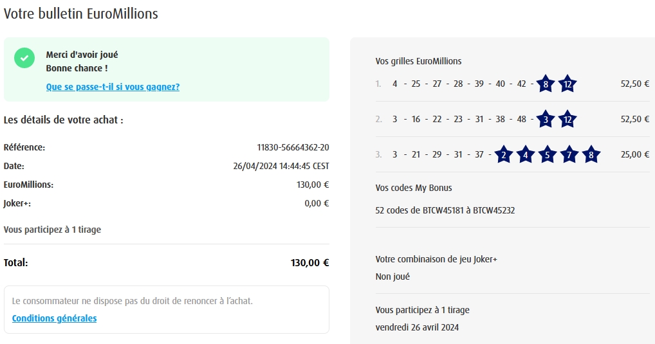Click the Joker+ "Non joué" status text
Viewport: 655px width, 344px height.
(x=392, y=276)
